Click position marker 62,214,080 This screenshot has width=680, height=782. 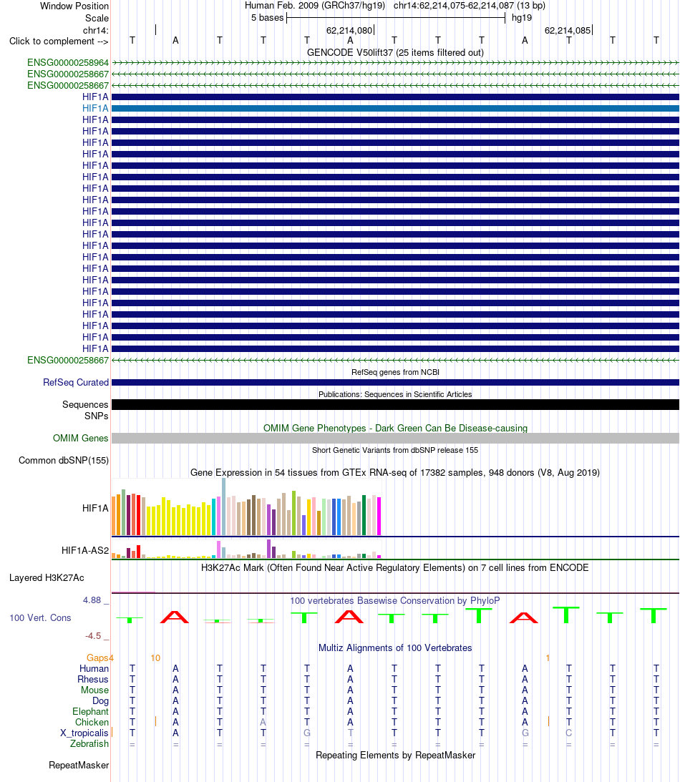(349, 31)
